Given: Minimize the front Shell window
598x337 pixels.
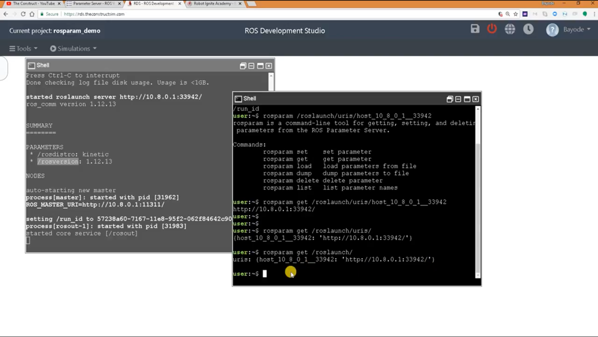Looking at the screenshot, I should pyautogui.click(x=458, y=99).
